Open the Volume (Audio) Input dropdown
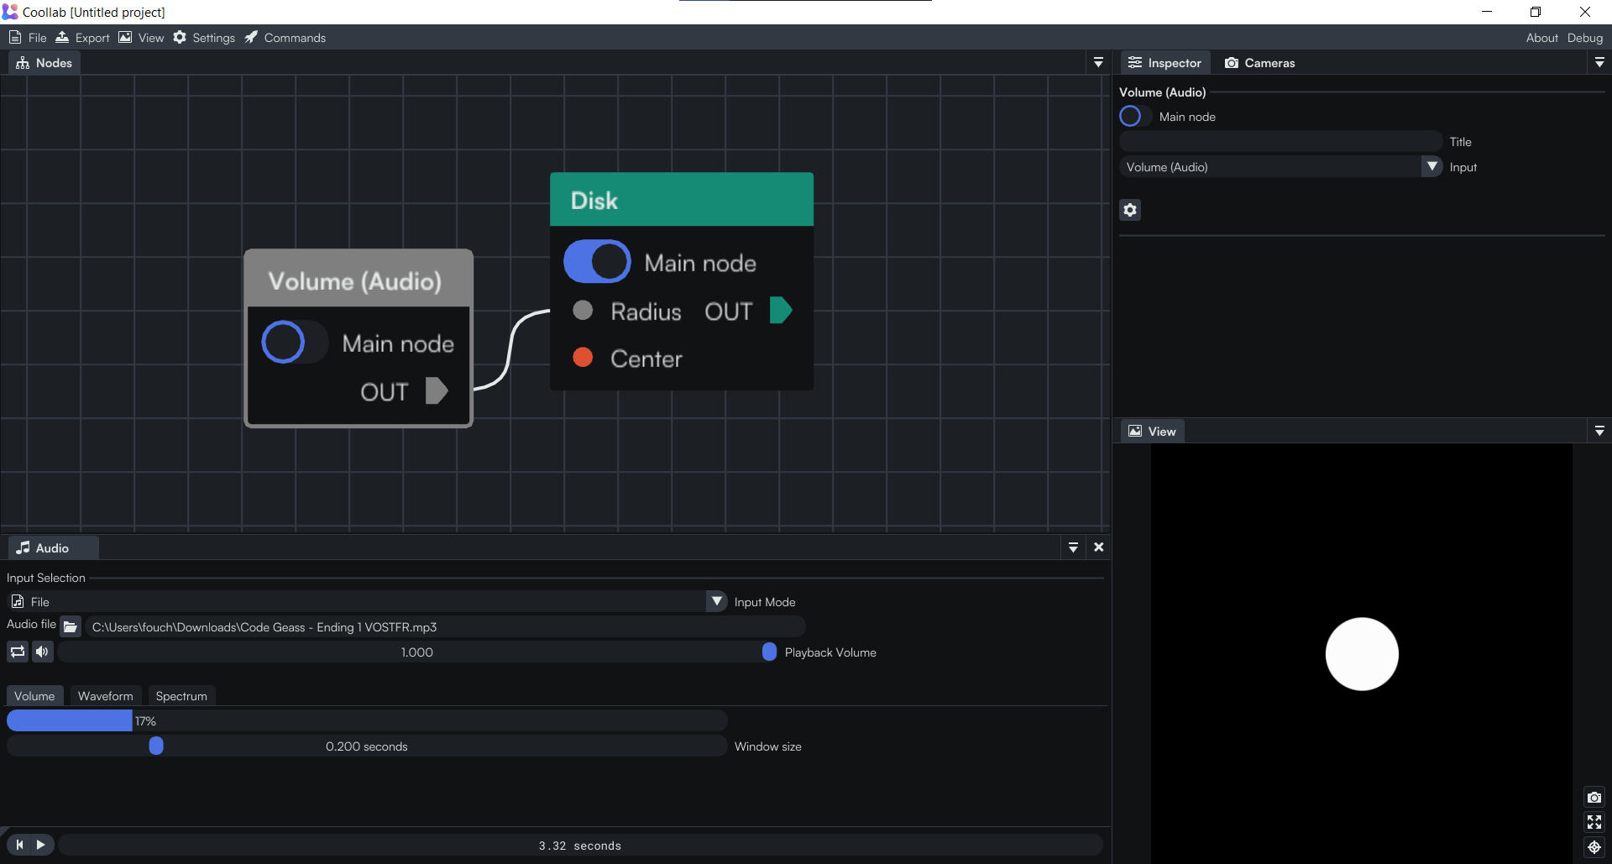1612x864 pixels. point(1280,167)
